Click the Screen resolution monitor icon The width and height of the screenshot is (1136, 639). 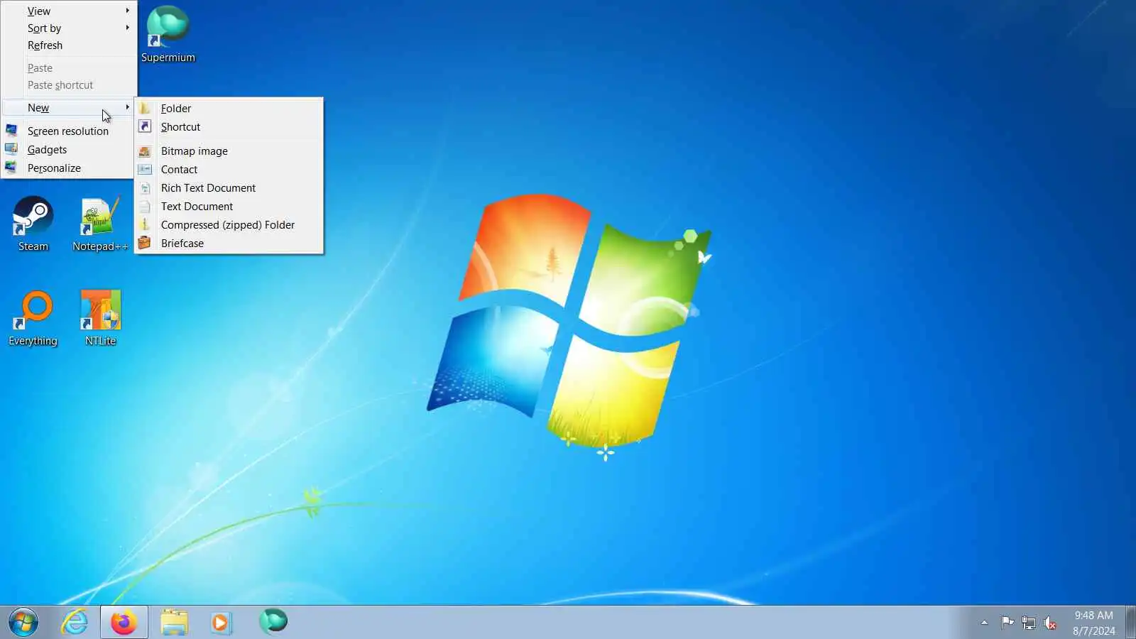coord(11,131)
